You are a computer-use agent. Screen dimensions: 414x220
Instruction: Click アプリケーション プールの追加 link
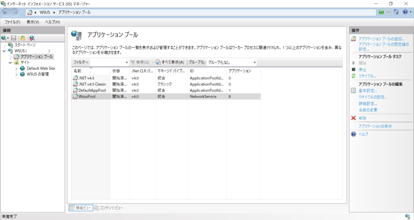[382, 39]
